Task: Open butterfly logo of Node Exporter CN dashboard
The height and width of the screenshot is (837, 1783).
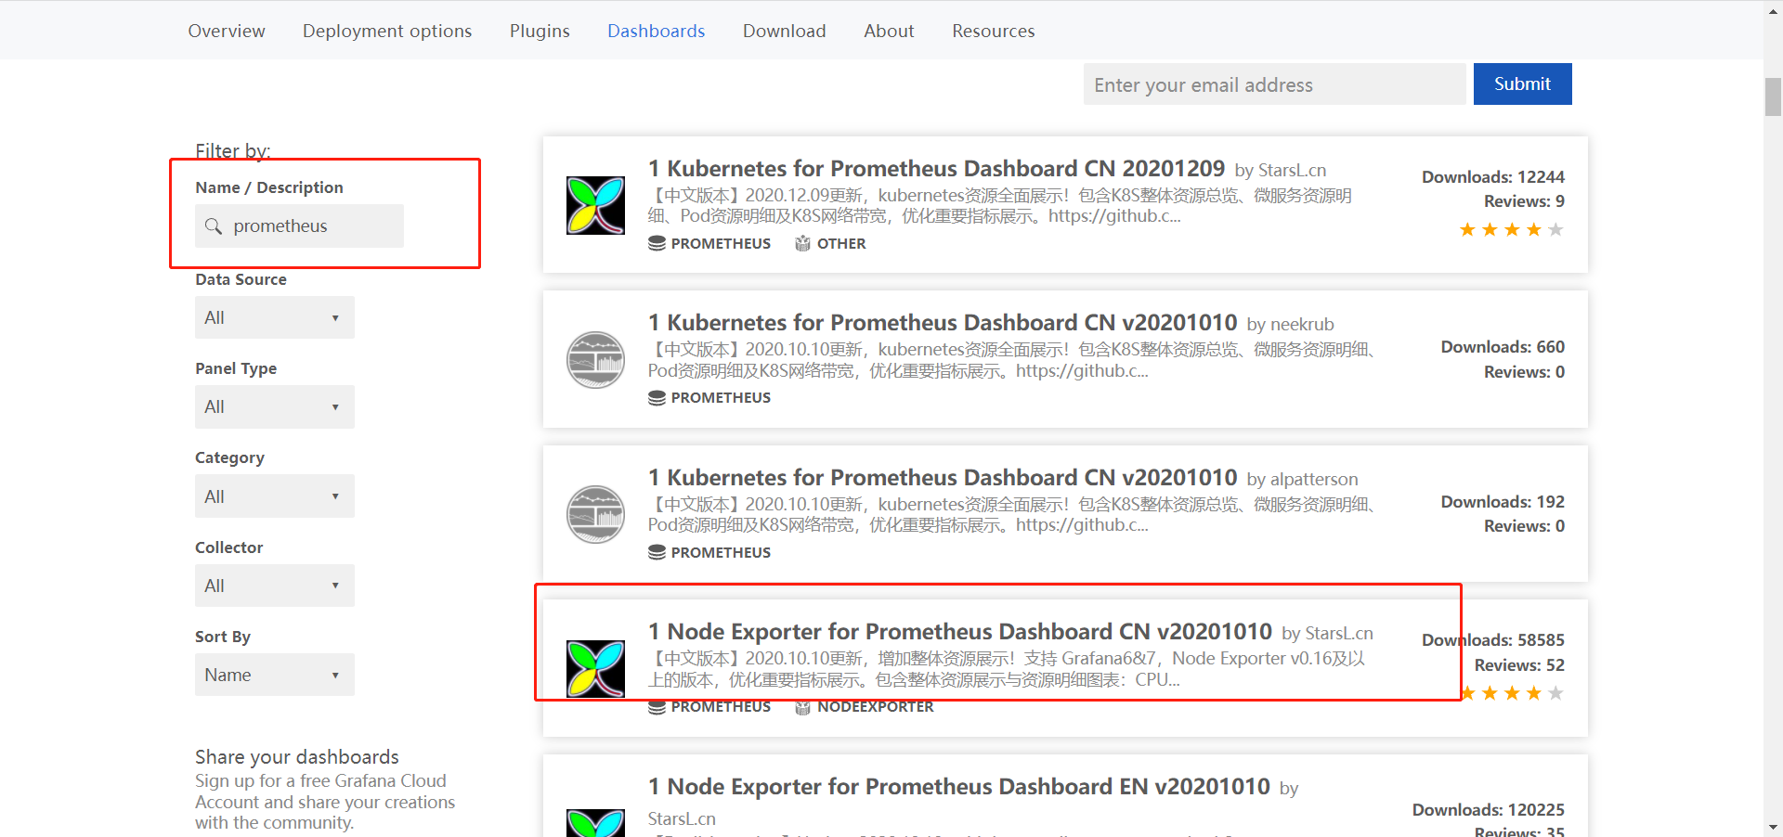Action: point(595,668)
